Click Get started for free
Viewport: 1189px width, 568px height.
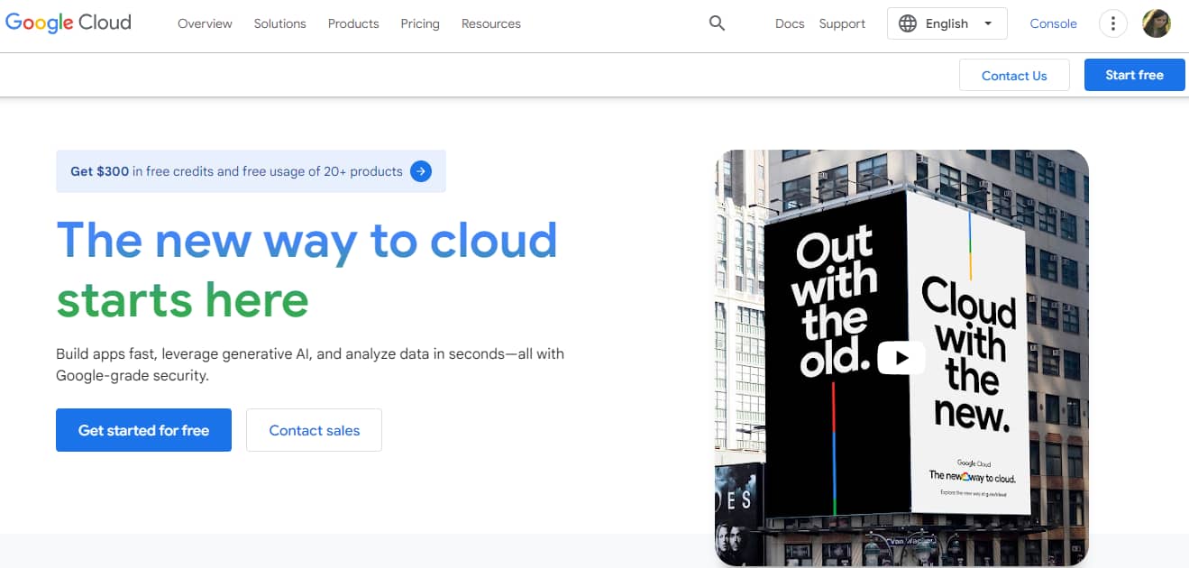click(x=143, y=430)
